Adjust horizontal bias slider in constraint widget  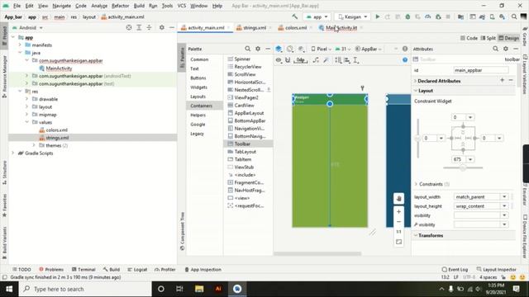[463, 167]
